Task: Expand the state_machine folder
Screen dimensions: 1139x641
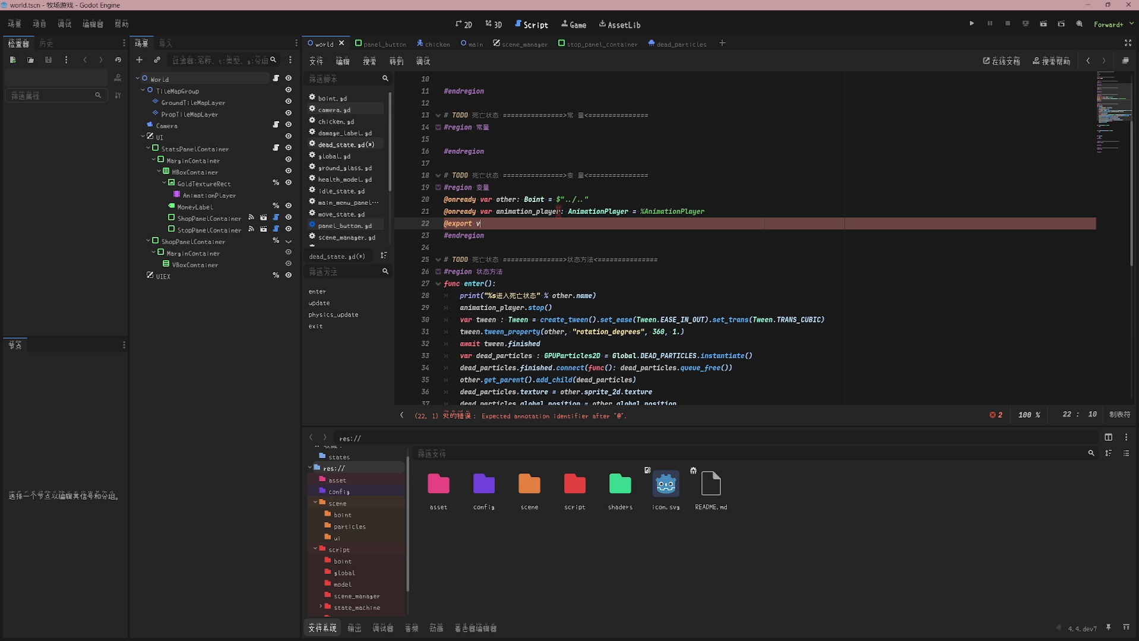Action: pyautogui.click(x=321, y=607)
